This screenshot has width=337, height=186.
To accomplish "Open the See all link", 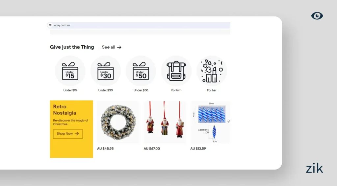I will pos(112,47).
